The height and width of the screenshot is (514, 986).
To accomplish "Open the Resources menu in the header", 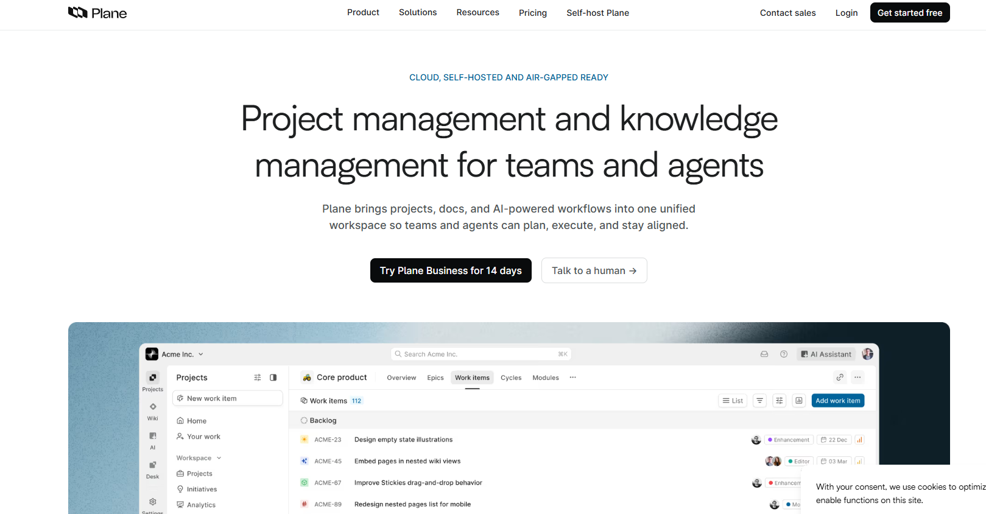I will 478,12.
